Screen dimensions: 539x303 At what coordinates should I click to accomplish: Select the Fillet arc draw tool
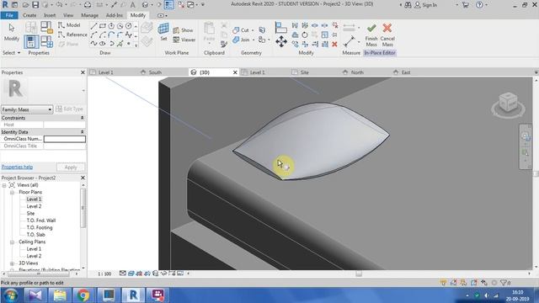point(120,35)
